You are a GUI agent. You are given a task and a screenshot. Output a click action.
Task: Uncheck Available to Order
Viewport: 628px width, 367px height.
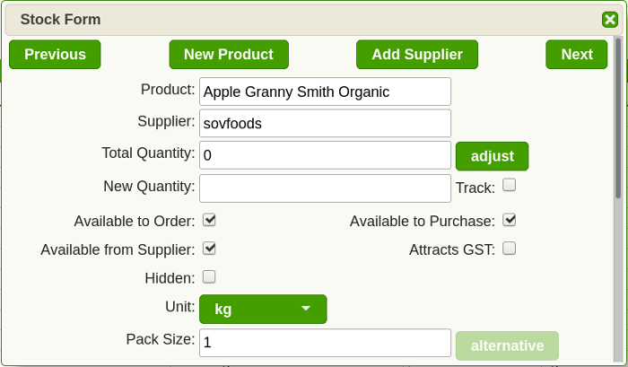click(209, 220)
